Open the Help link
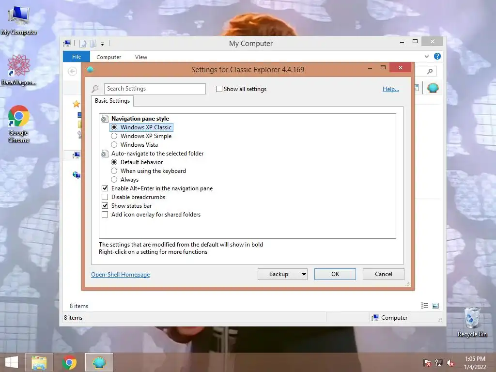This screenshot has height=372, width=496. tap(391, 89)
